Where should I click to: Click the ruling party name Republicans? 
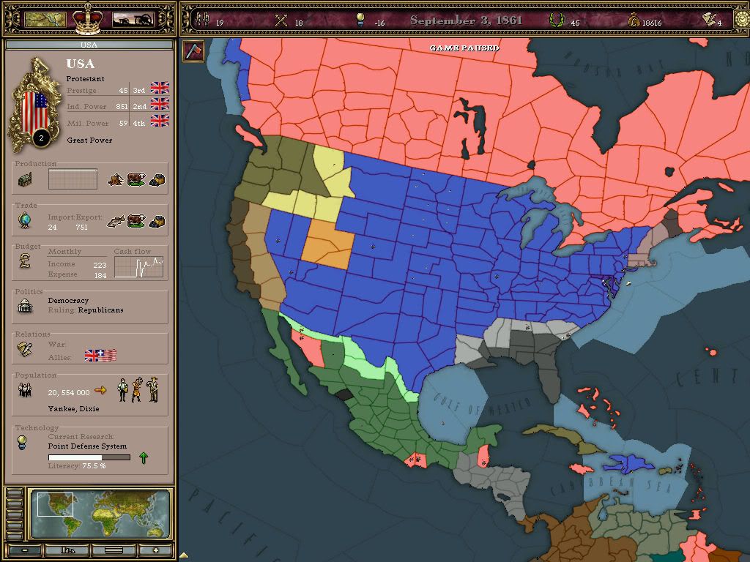coord(101,310)
